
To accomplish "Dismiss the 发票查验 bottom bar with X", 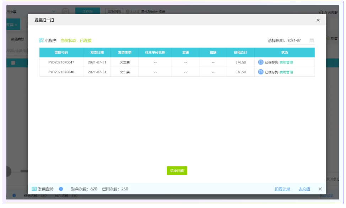I will [x=320, y=189].
